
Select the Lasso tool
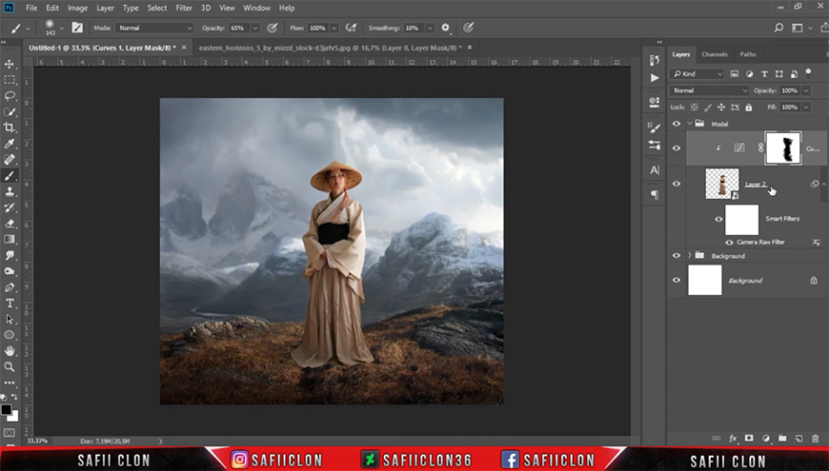(10, 95)
